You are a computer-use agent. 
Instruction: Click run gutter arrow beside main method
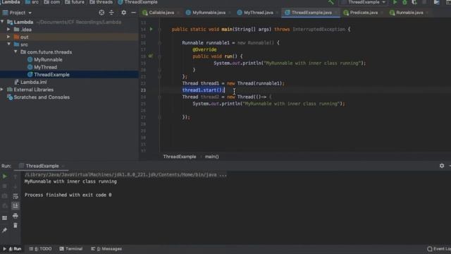pos(151,29)
